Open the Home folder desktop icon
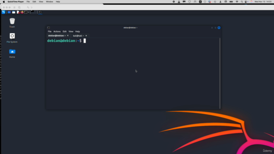The width and height of the screenshot is (274, 154). (12, 53)
